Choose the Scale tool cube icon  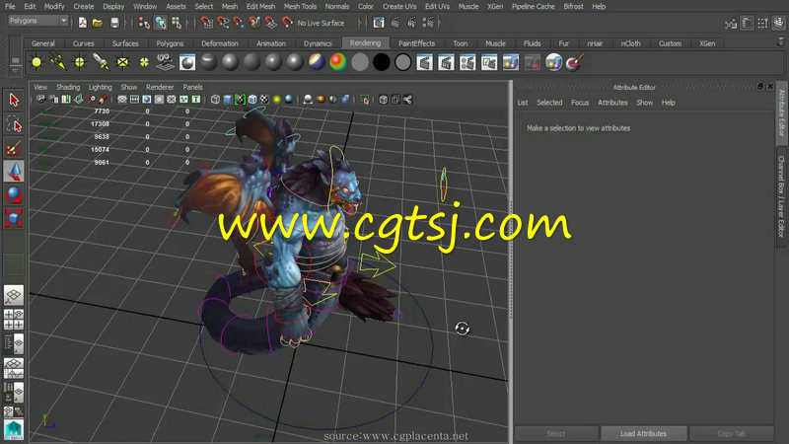tap(14, 218)
